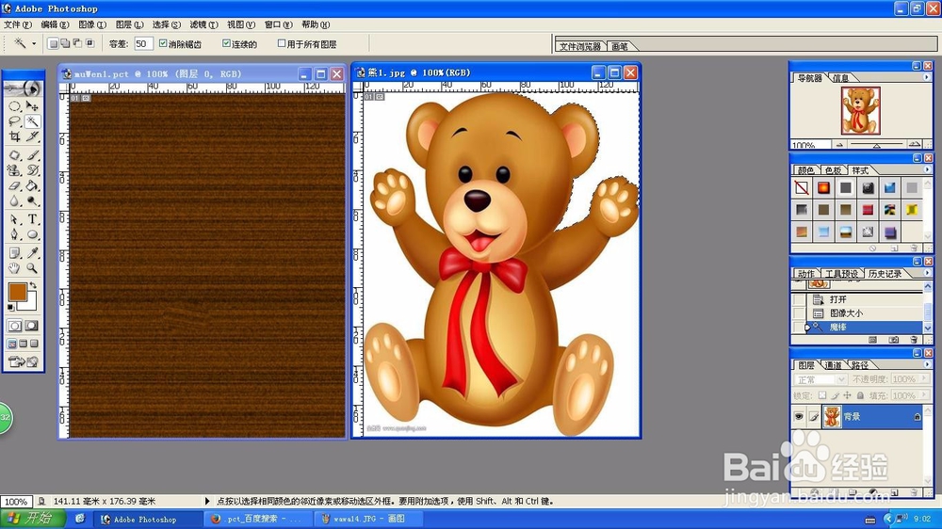Switch to .pct_百度搜索 taskbar window
The width and height of the screenshot is (942, 529).
259,519
